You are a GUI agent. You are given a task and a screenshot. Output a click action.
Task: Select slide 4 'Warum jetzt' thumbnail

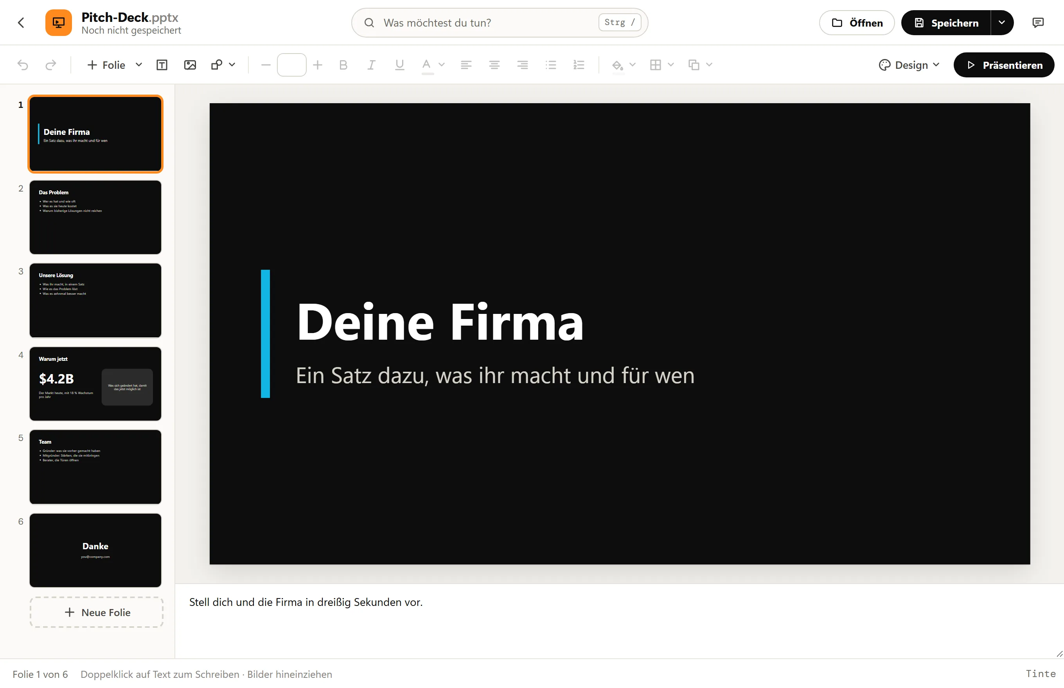tap(95, 384)
